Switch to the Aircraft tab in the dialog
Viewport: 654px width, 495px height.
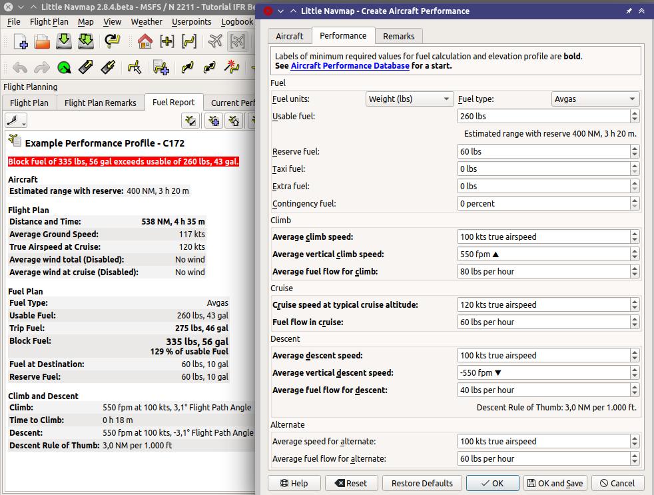click(290, 37)
